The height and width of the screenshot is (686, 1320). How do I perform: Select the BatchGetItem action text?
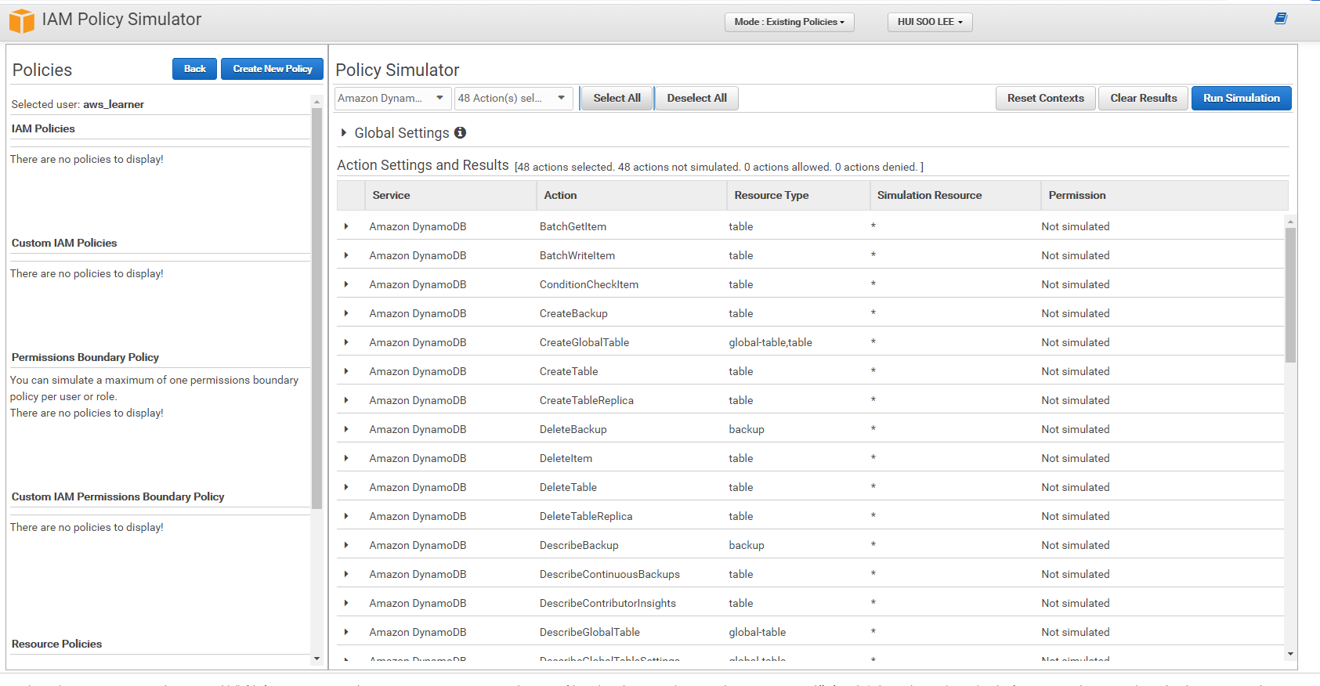pyautogui.click(x=573, y=226)
